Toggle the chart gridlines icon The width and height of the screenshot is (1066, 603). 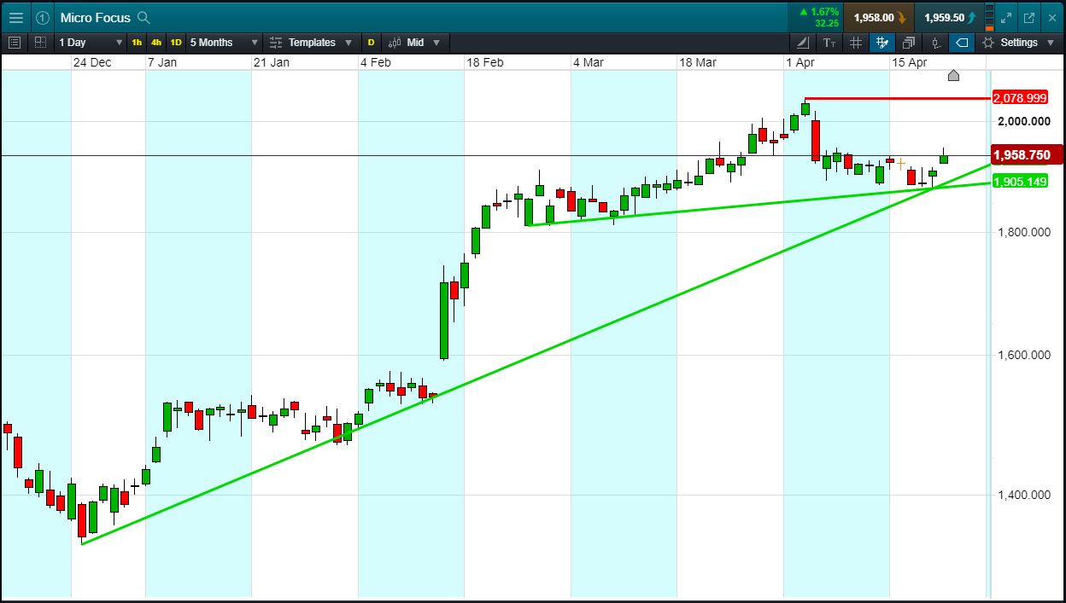(856, 42)
